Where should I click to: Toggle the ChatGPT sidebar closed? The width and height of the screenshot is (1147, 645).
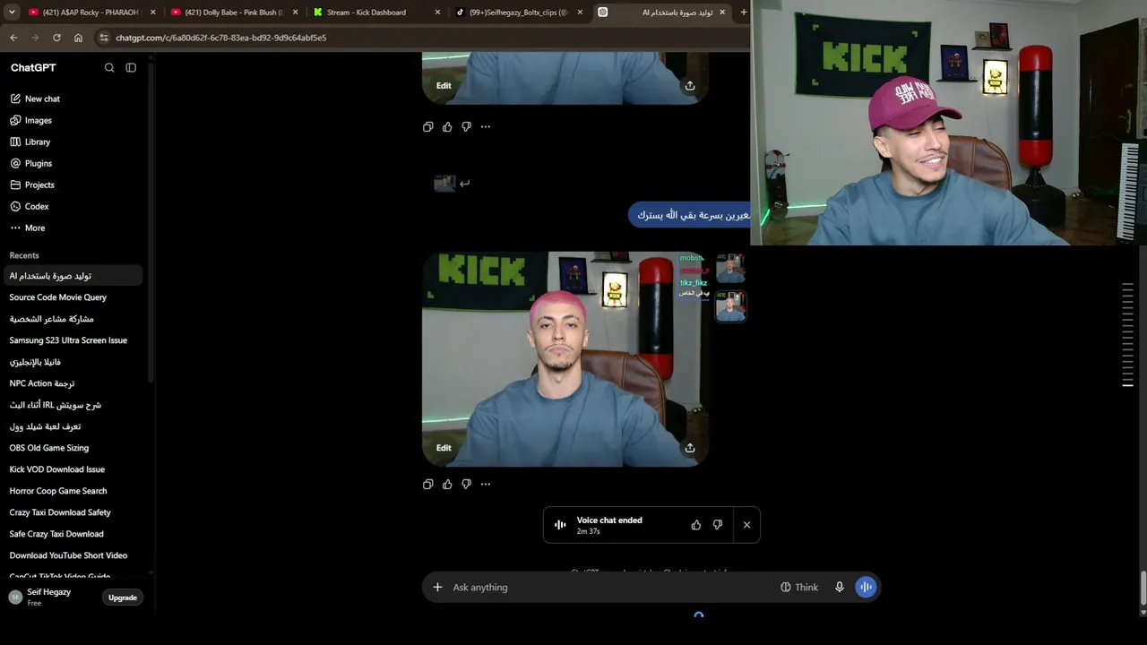(x=131, y=67)
